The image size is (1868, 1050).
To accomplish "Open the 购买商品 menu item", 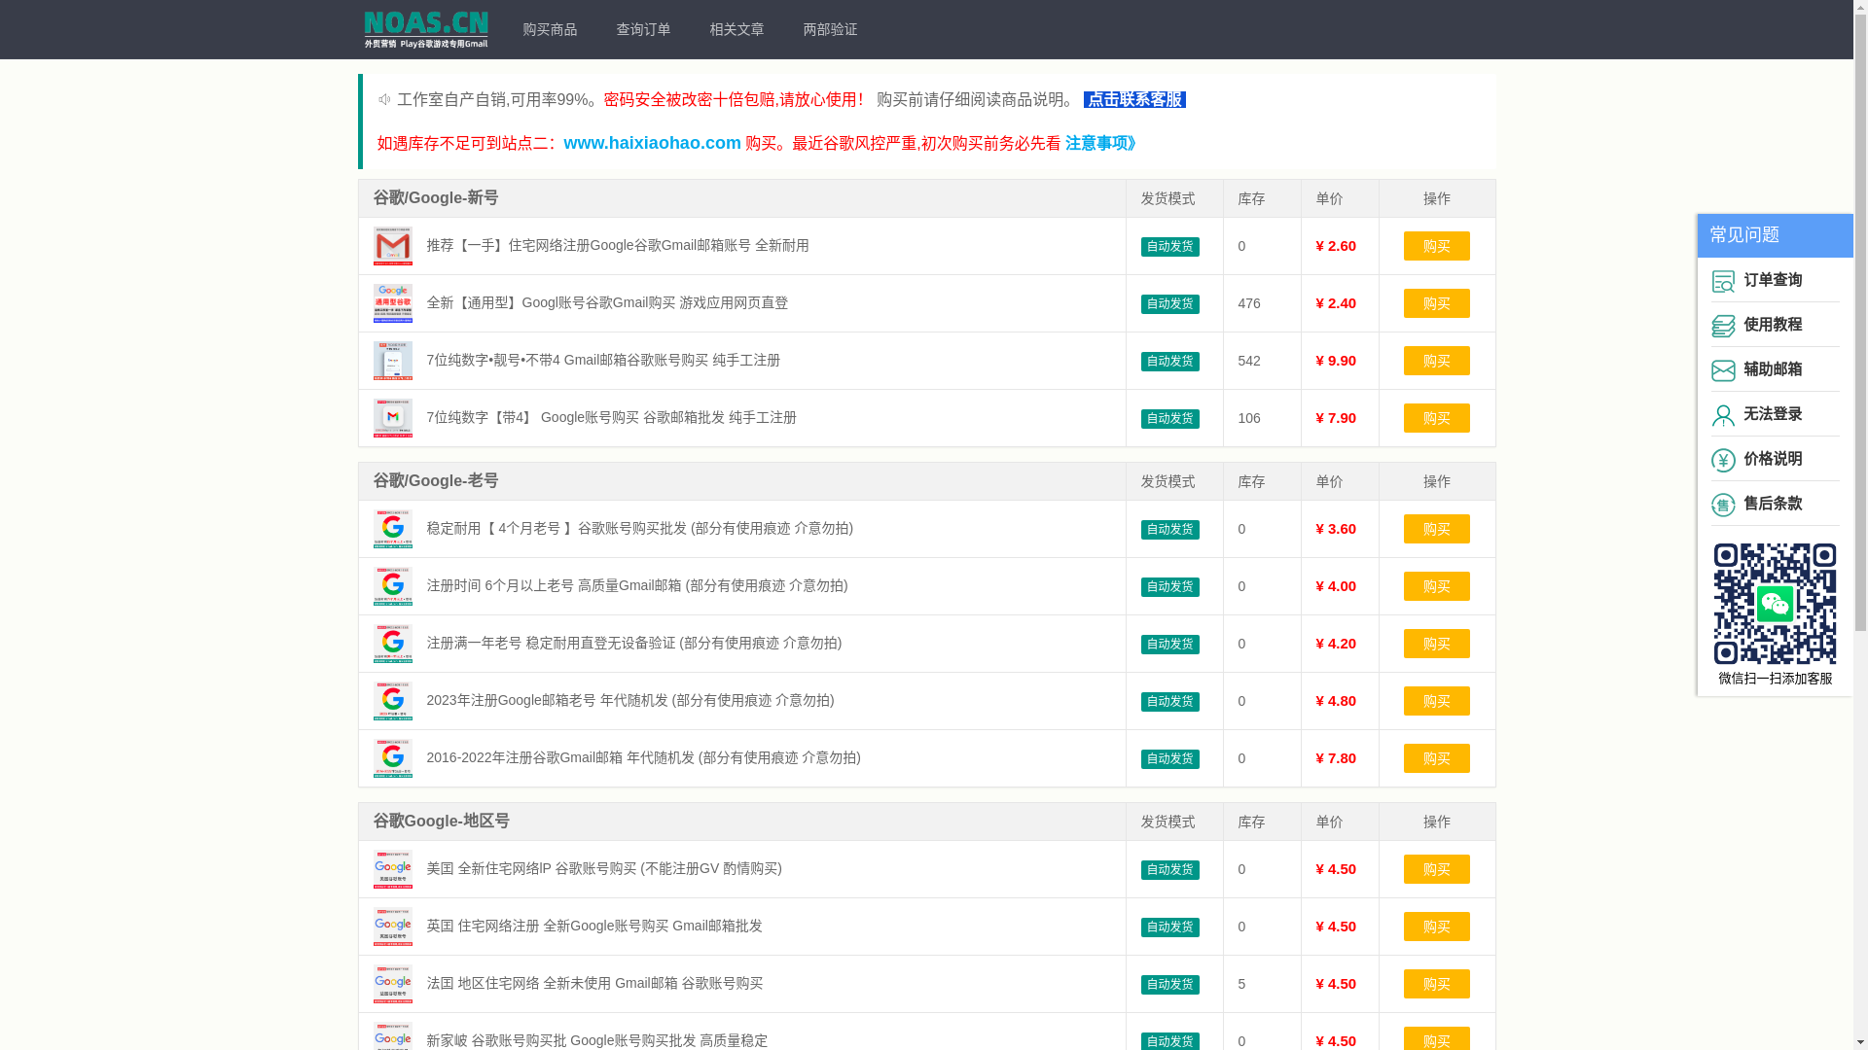I will click(550, 30).
